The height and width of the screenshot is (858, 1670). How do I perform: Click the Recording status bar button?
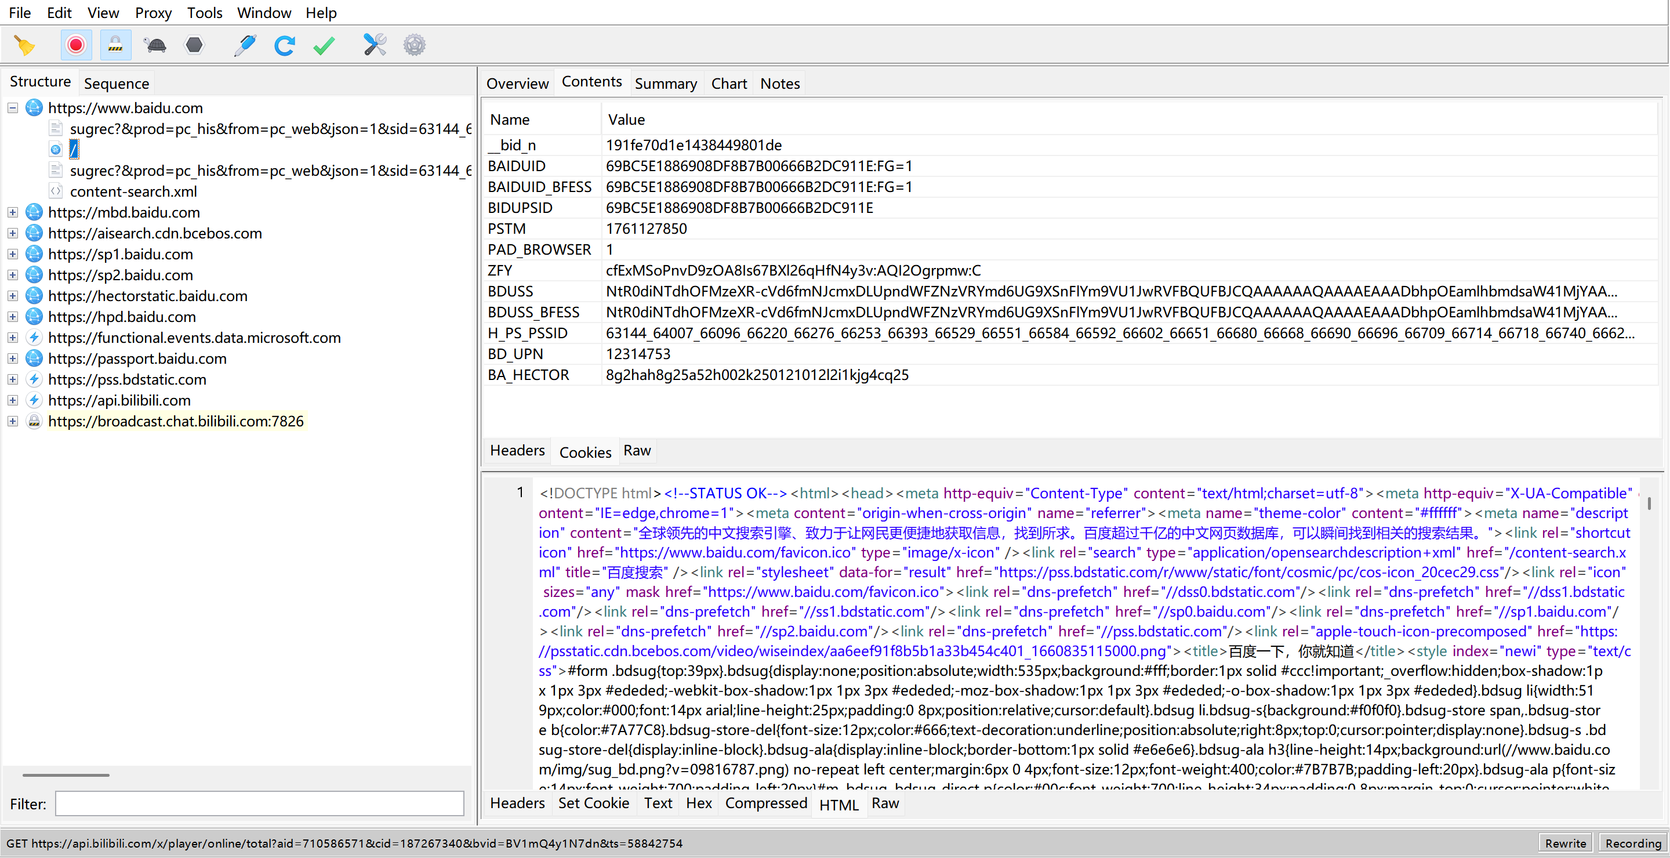coord(1632,843)
